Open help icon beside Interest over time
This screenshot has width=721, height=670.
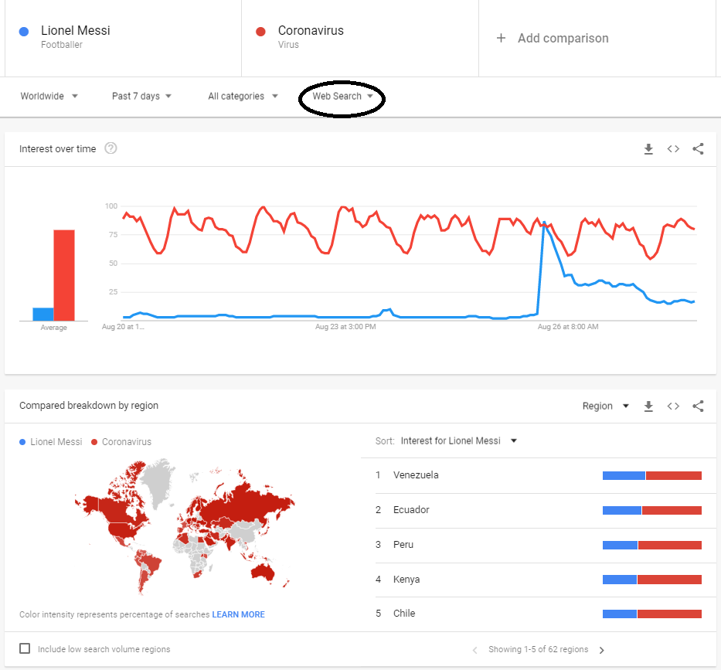(111, 148)
